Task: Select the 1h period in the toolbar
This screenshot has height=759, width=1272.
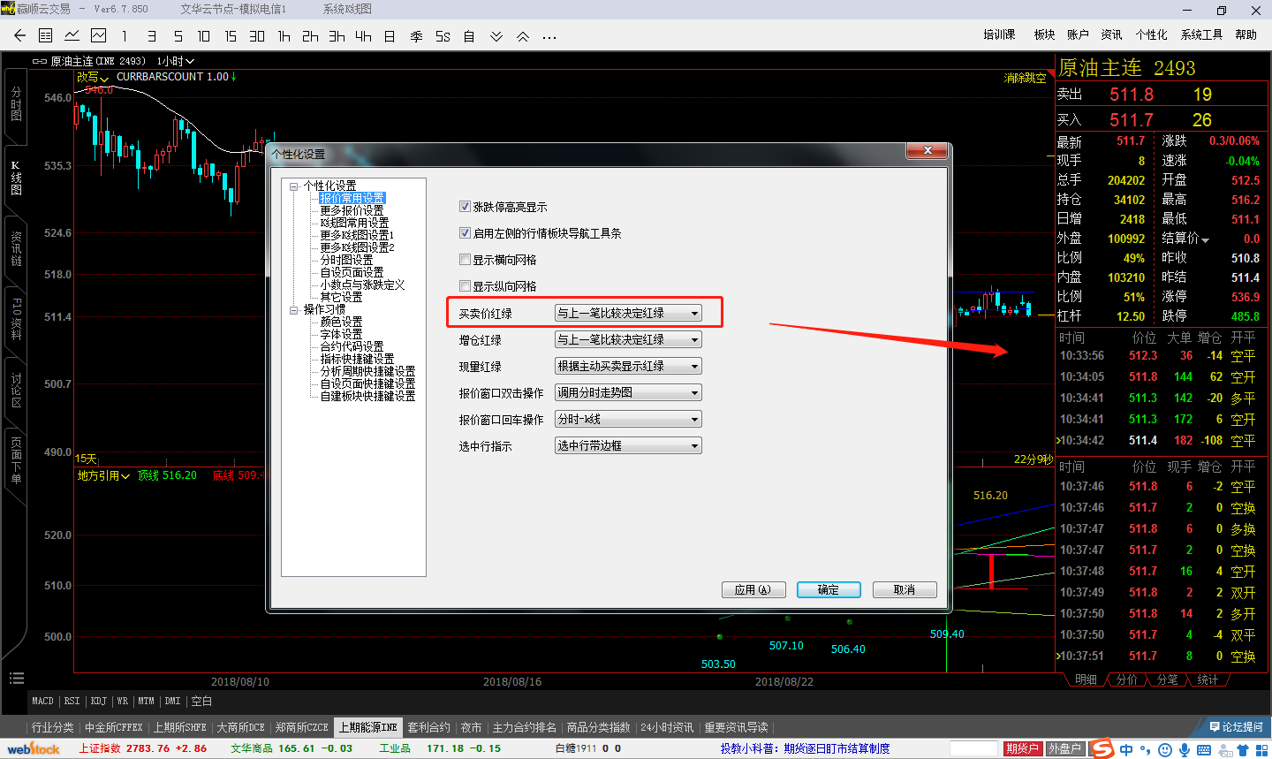Action: [284, 36]
